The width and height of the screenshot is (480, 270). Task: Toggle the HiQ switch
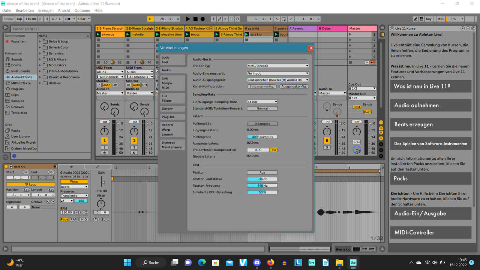pos(84,219)
